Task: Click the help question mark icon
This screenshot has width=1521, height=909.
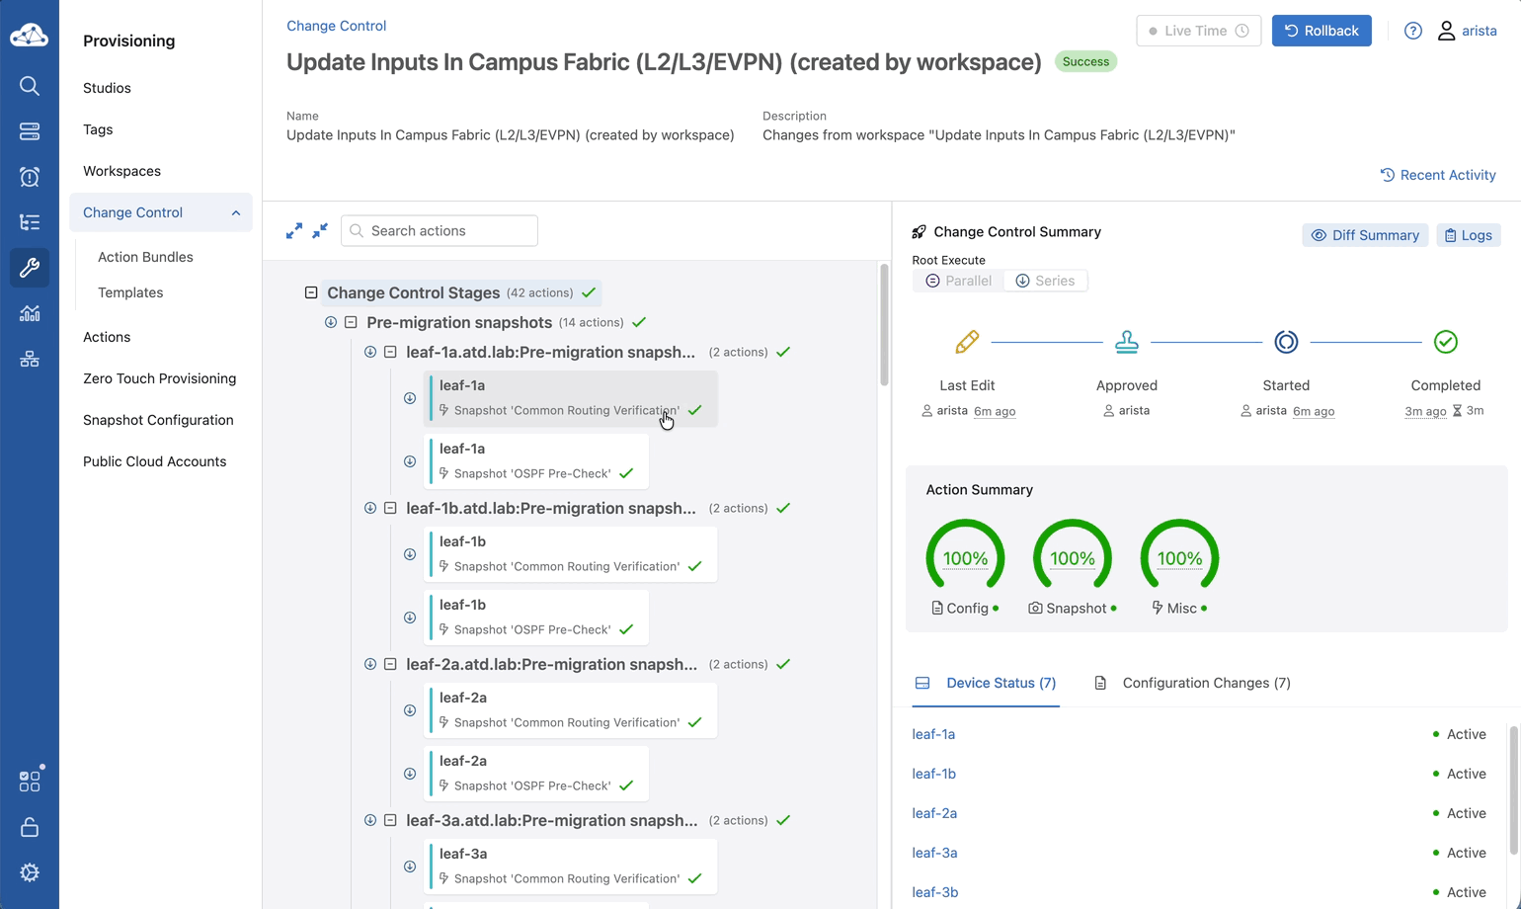Action: [x=1413, y=31]
